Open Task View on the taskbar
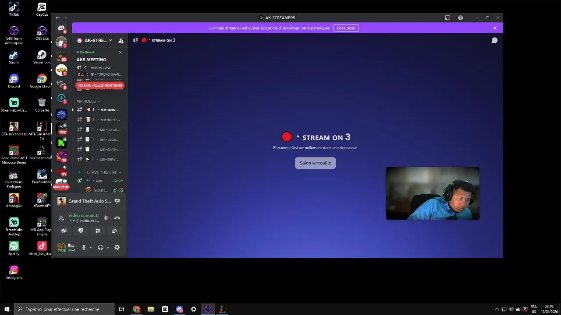This screenshot has height=315, width=561. pos(122,309)
